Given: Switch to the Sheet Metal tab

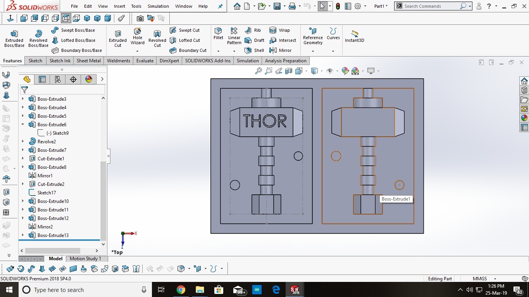Looking at the screenshot, I should coord(89,61).
